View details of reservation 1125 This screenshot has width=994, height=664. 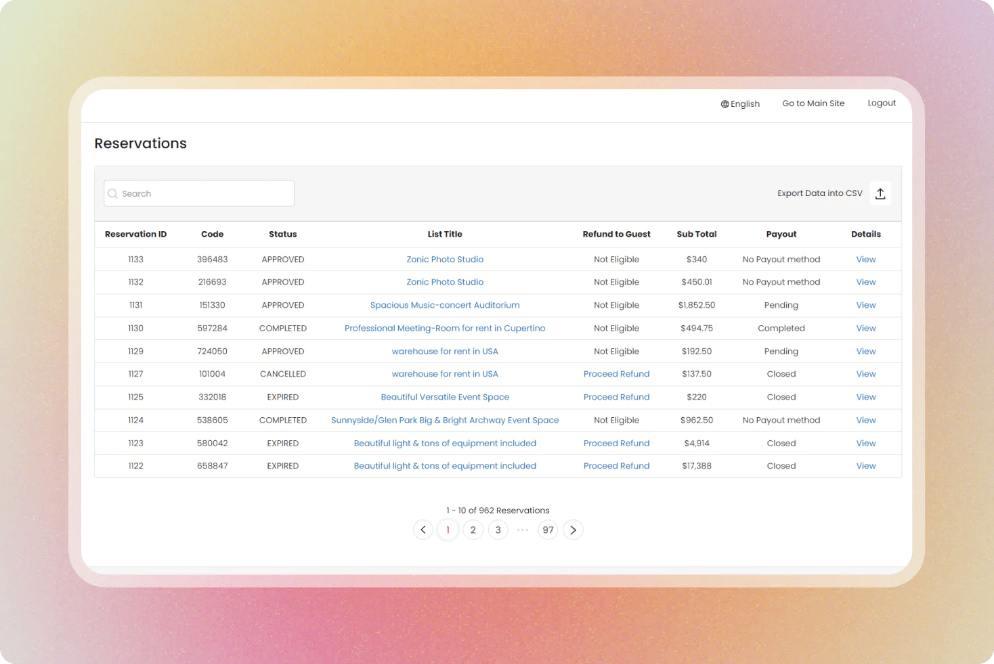866,398
